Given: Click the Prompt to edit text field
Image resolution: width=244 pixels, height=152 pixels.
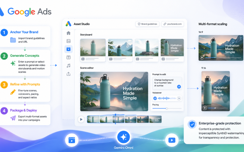Looking at the screenshot, I should tap(167, 83).
